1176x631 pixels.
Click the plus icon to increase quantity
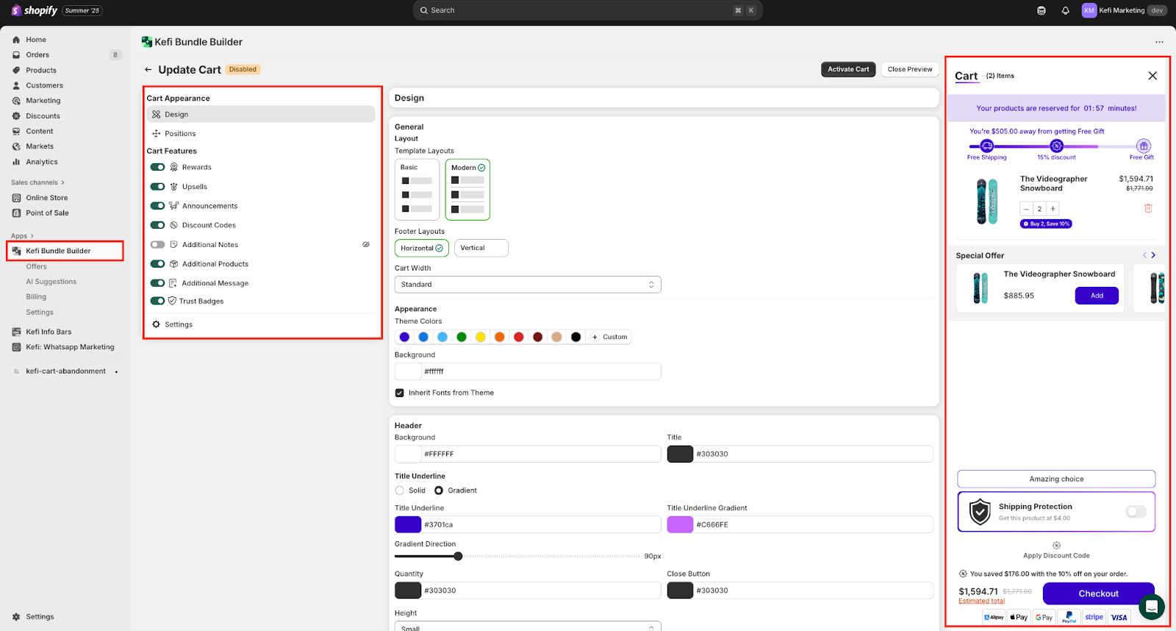pos(1053,209)
